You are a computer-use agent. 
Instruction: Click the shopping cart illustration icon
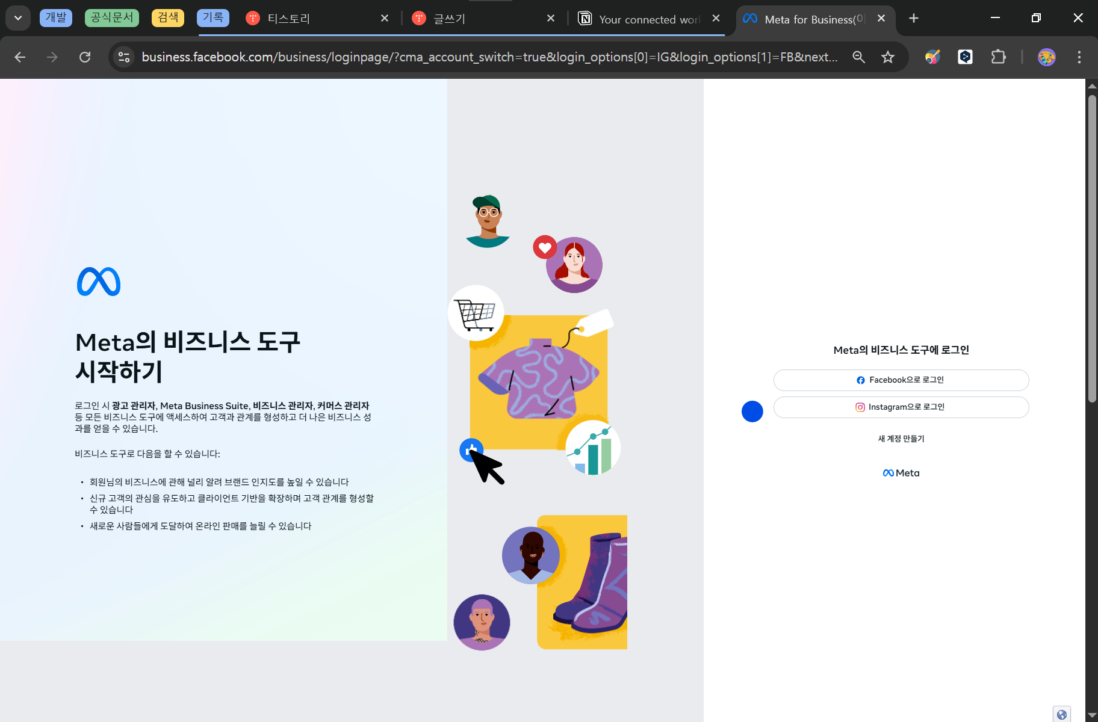pos(476,313)
